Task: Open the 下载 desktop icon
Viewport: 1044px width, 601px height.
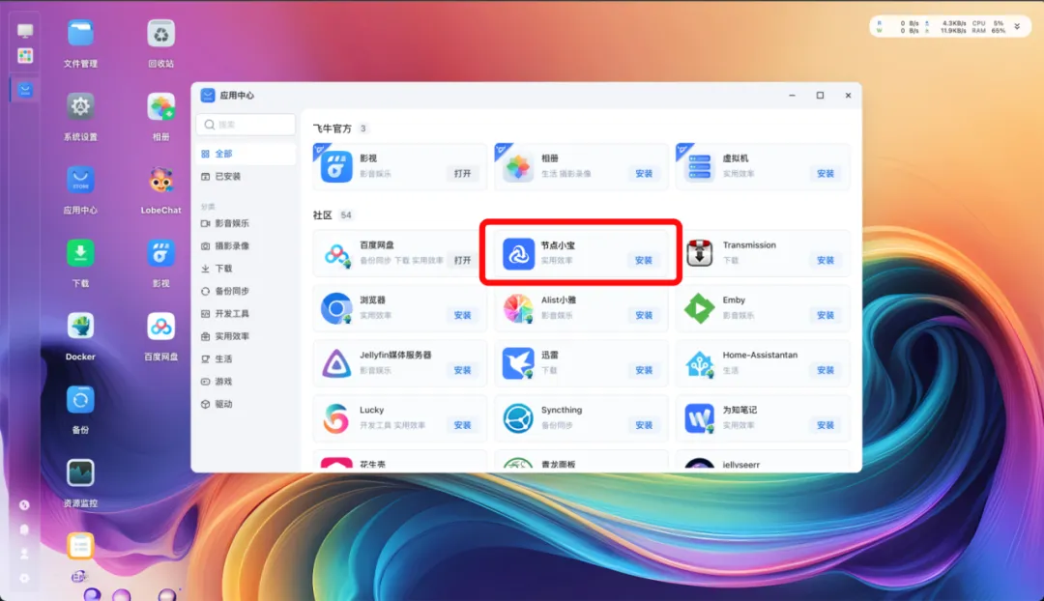Action: point(80,253)
